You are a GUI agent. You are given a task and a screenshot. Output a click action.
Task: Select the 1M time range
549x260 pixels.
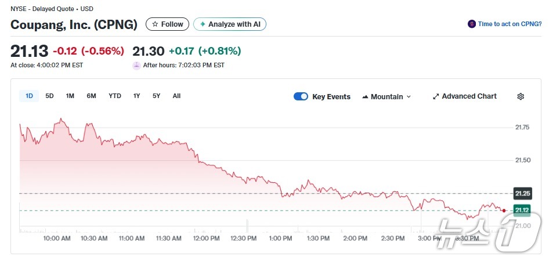(70, 96)
